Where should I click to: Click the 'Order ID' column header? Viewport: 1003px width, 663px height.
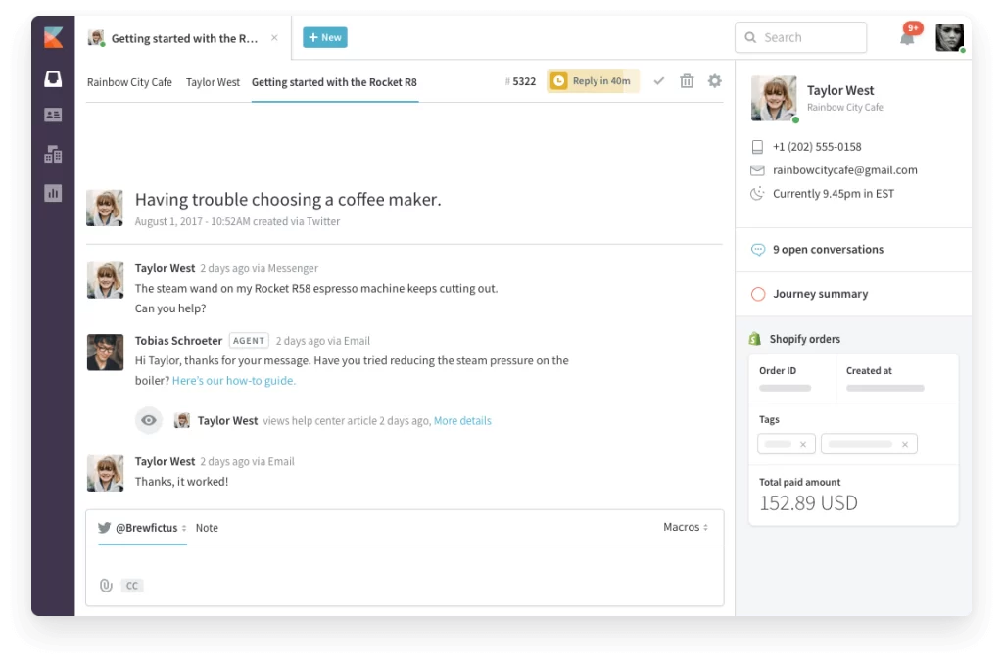click(778, 371)
